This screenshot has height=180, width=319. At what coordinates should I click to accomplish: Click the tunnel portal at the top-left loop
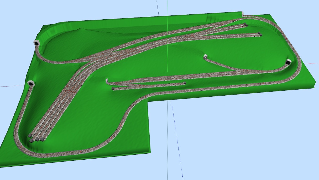[36, 43]
